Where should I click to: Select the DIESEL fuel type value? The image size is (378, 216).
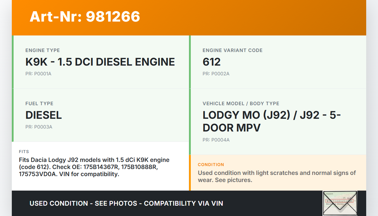[x=44, y=115]
